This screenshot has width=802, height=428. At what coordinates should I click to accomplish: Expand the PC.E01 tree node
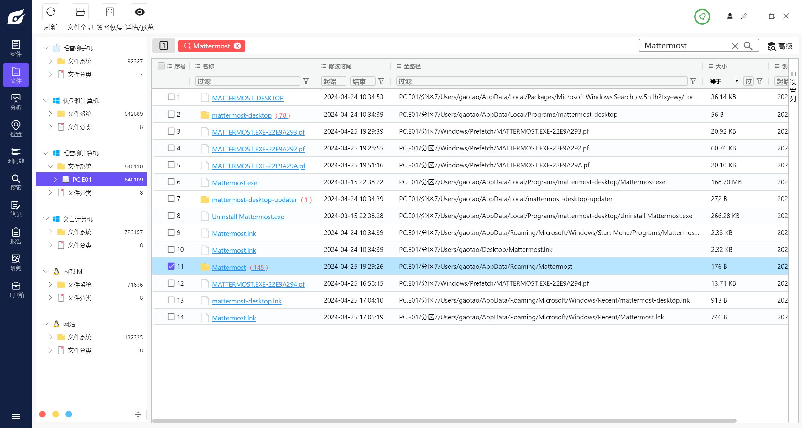pyautogui.click(x=55, y=179)
